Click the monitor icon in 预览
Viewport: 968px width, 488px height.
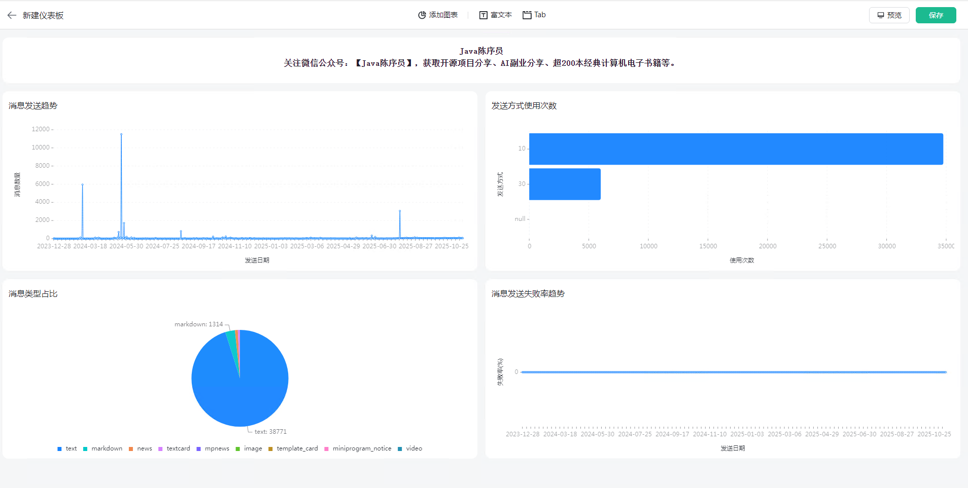pyautogui.click(x=881, y=15)
